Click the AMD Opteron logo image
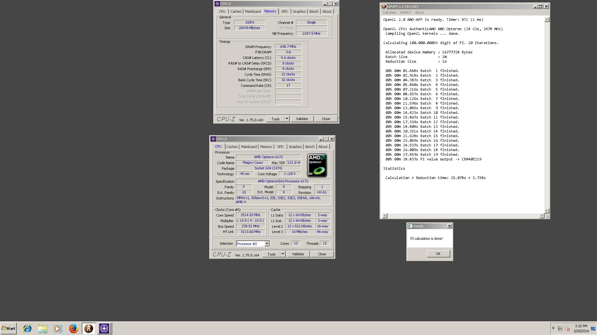The image size is (597, 335). pos(317,165)
